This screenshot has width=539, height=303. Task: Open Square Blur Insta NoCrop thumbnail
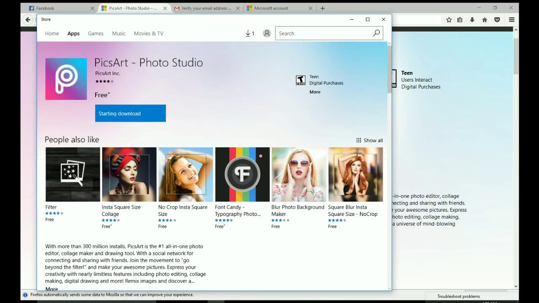356,174
